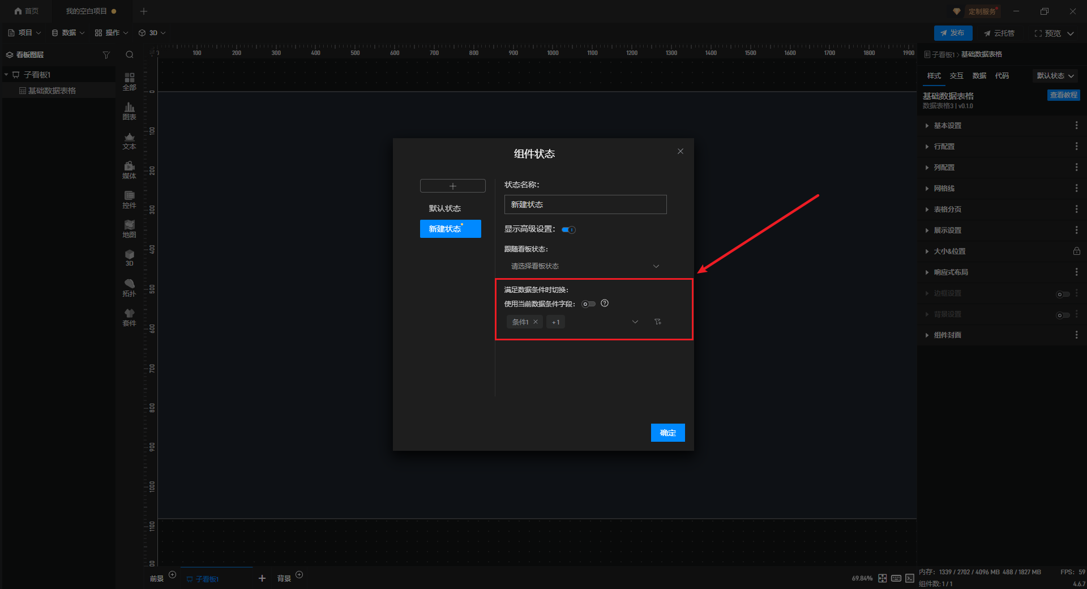This screenshot has width=1087, height=589.
Task: Open the 拓扑 topology components icon
Action: click(129, 287)
